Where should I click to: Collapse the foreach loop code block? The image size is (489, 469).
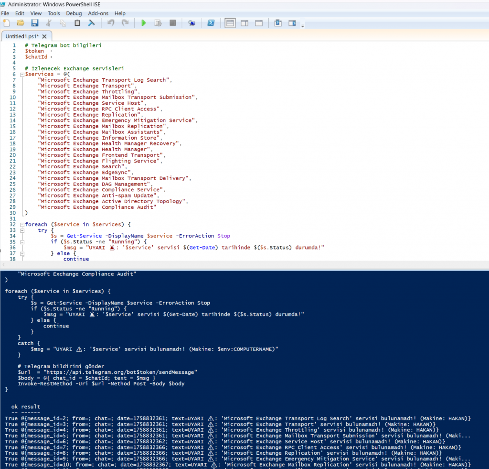coord(22,225)
